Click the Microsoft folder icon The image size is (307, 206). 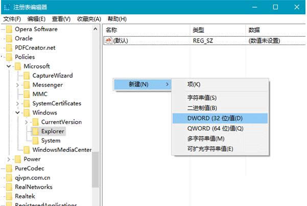coord(18,66)
